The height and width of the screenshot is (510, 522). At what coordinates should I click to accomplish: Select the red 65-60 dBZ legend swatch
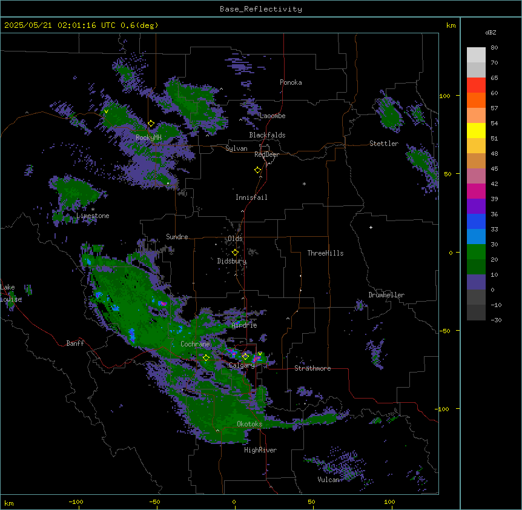click(476, 85)
